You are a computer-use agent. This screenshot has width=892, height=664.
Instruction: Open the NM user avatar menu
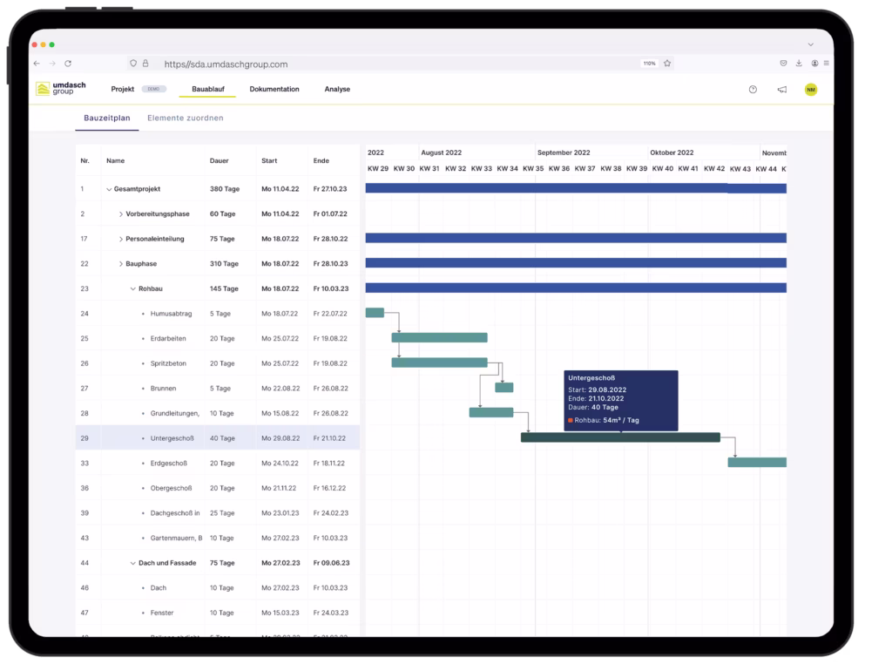click(811, 90)
